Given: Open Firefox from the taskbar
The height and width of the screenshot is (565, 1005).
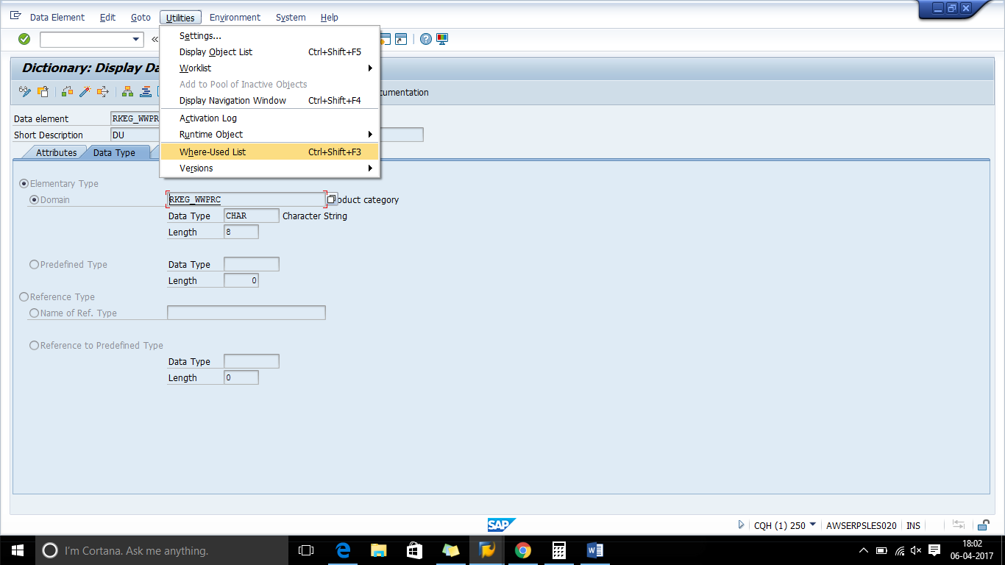Looking at the screenshot, I should coord(486,550).
